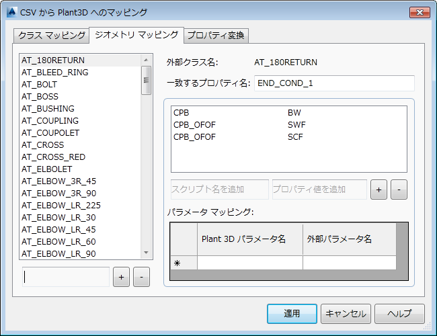437x336 pixels.
Task: Select AT_BLEED_RING in the class list
Action: [80, 73]
